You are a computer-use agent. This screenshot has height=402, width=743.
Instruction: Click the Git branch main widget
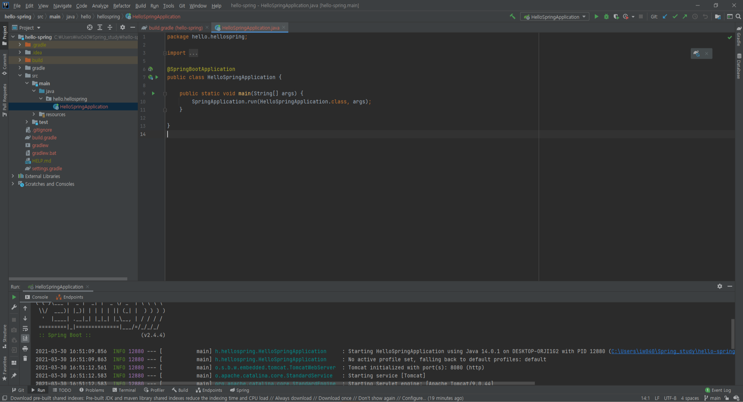pos(712,398)
